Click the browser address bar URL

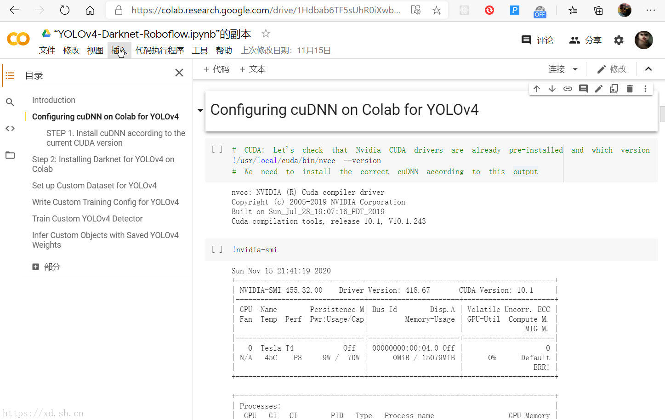coord(265,10)
